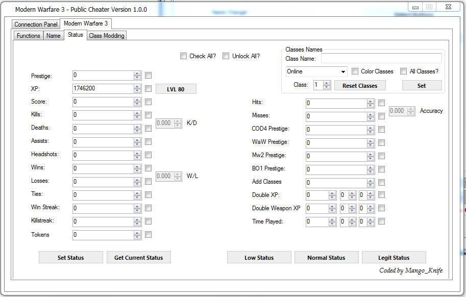This screenshot has width=466, height=297.
Task: Click the Win Streak spinner arrows
Action: [137, 208]
